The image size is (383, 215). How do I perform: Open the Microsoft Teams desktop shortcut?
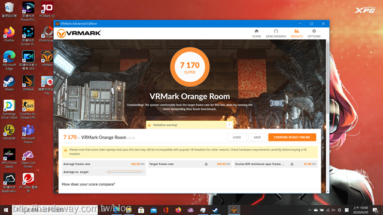click(x=28, y=134)
